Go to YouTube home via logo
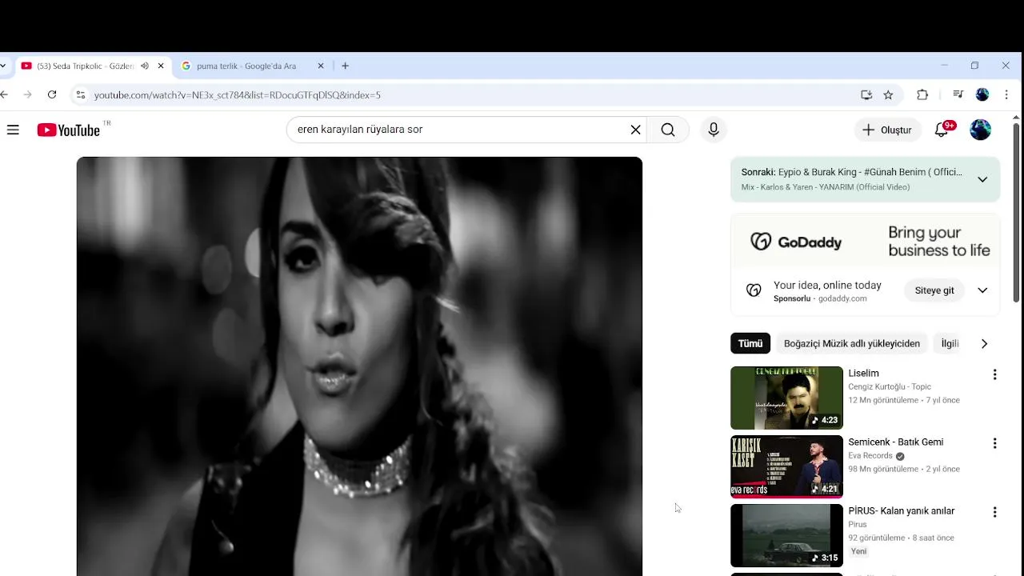1024x576 pixels. [69, 130]
